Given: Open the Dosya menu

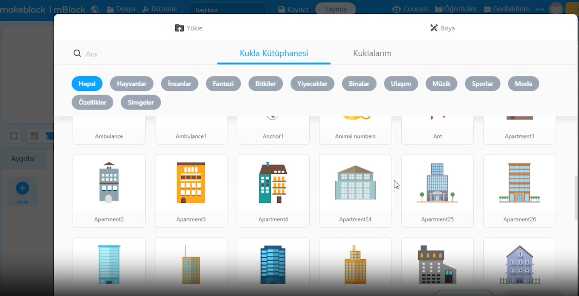Looking at the screenshot, I should pos(121,9).
